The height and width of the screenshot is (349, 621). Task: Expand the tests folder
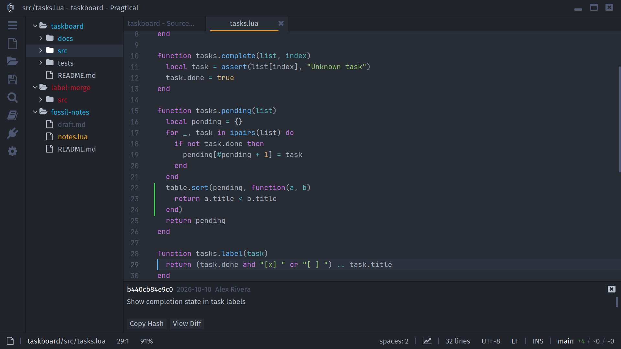[41, 63]
